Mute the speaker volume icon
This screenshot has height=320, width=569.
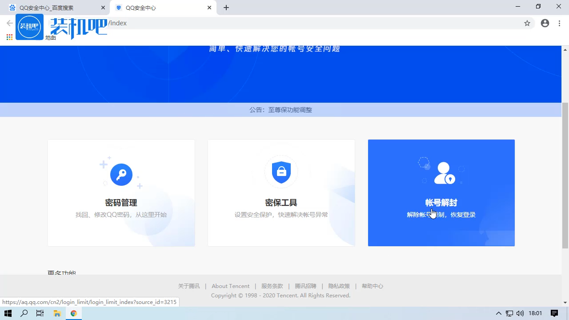pyautogui.click(x=520, y=313)
